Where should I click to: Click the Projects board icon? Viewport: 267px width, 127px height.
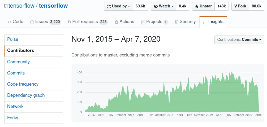[x=143, y=22]
